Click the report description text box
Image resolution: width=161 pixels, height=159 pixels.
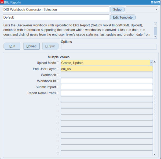point(78,30)
